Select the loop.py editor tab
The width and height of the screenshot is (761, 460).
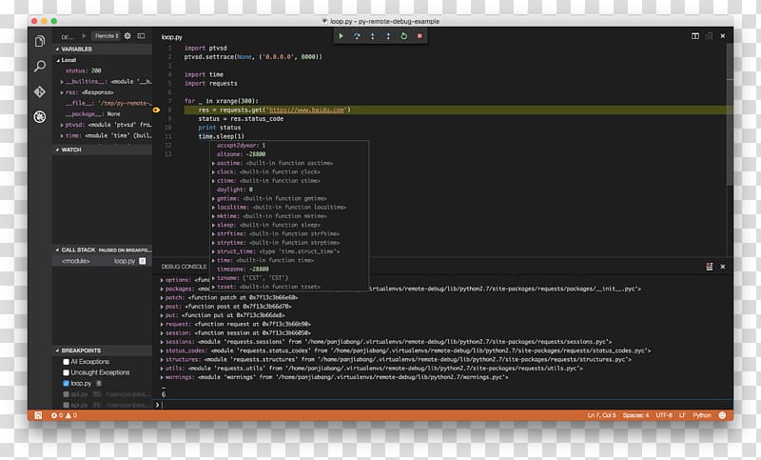[172, 35]
